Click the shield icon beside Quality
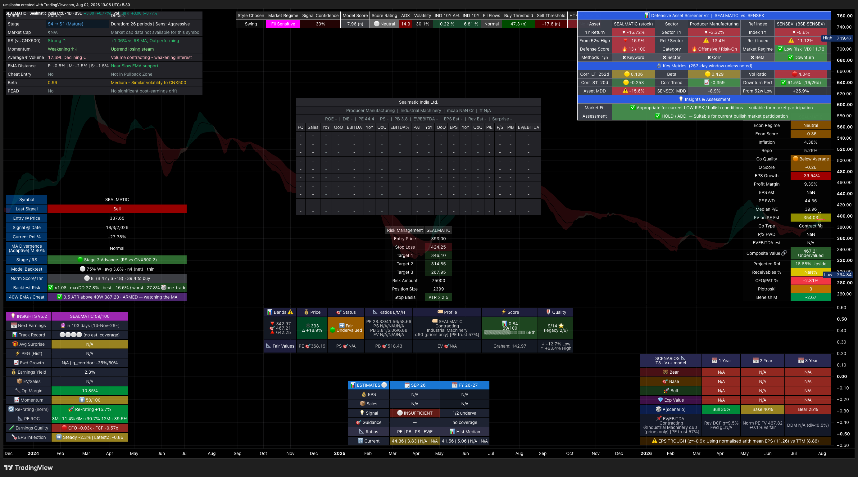 tap(548, 312)
